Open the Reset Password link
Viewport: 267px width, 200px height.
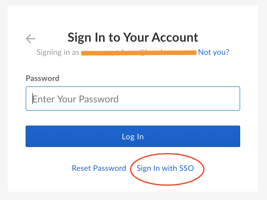(x=99, y=168)
